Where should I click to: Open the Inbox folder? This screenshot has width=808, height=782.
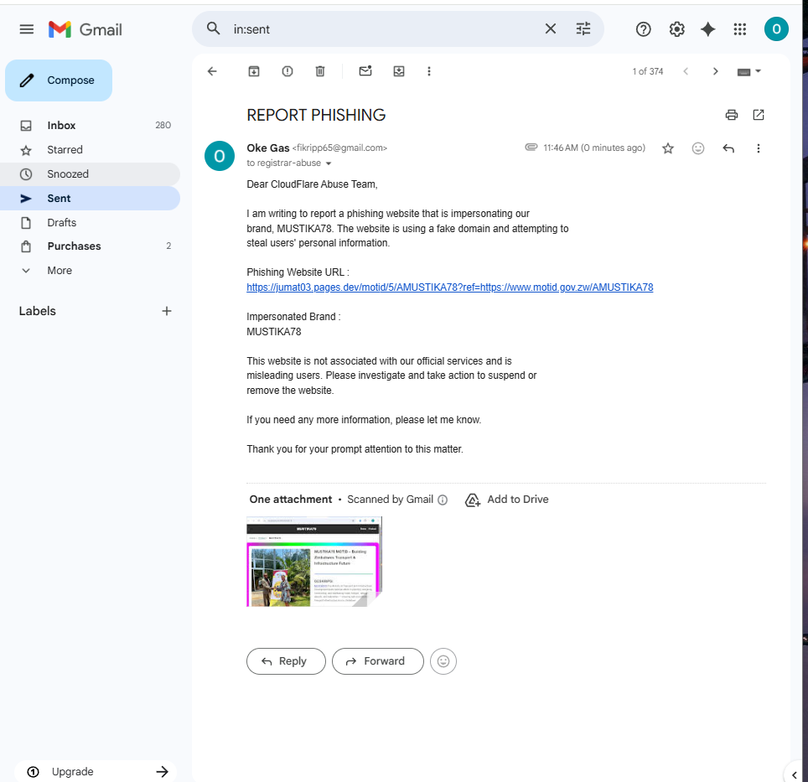click(x=91, y=125)
